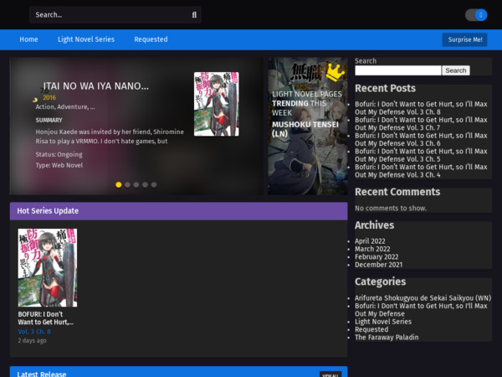This screenshot has height=377, width=502.
Task: Click Type: Web Novel text
Action: tap(59, 165)
